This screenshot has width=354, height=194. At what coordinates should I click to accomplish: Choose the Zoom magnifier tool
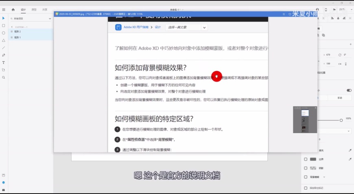click(3, 77)
